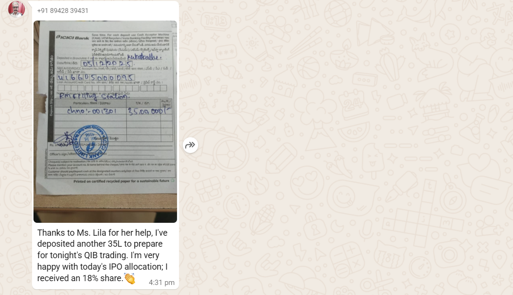Click the message text starting "Thanks to Ms. Lila"
The height and width of the screenshot is (295, 513).
(102, 255)
